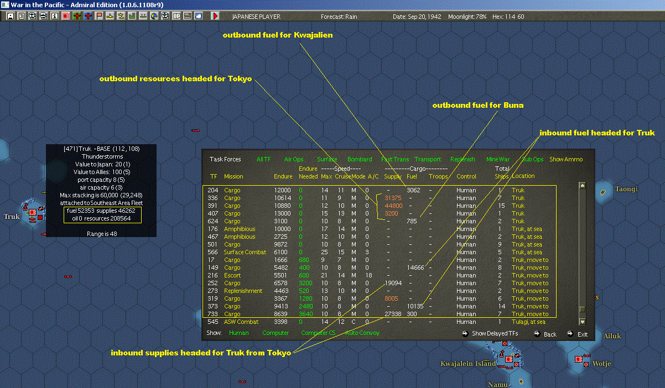This screenshot has height=388, width=665.
Task: Toggle the Air Ops filter
Action: point(294,159)
